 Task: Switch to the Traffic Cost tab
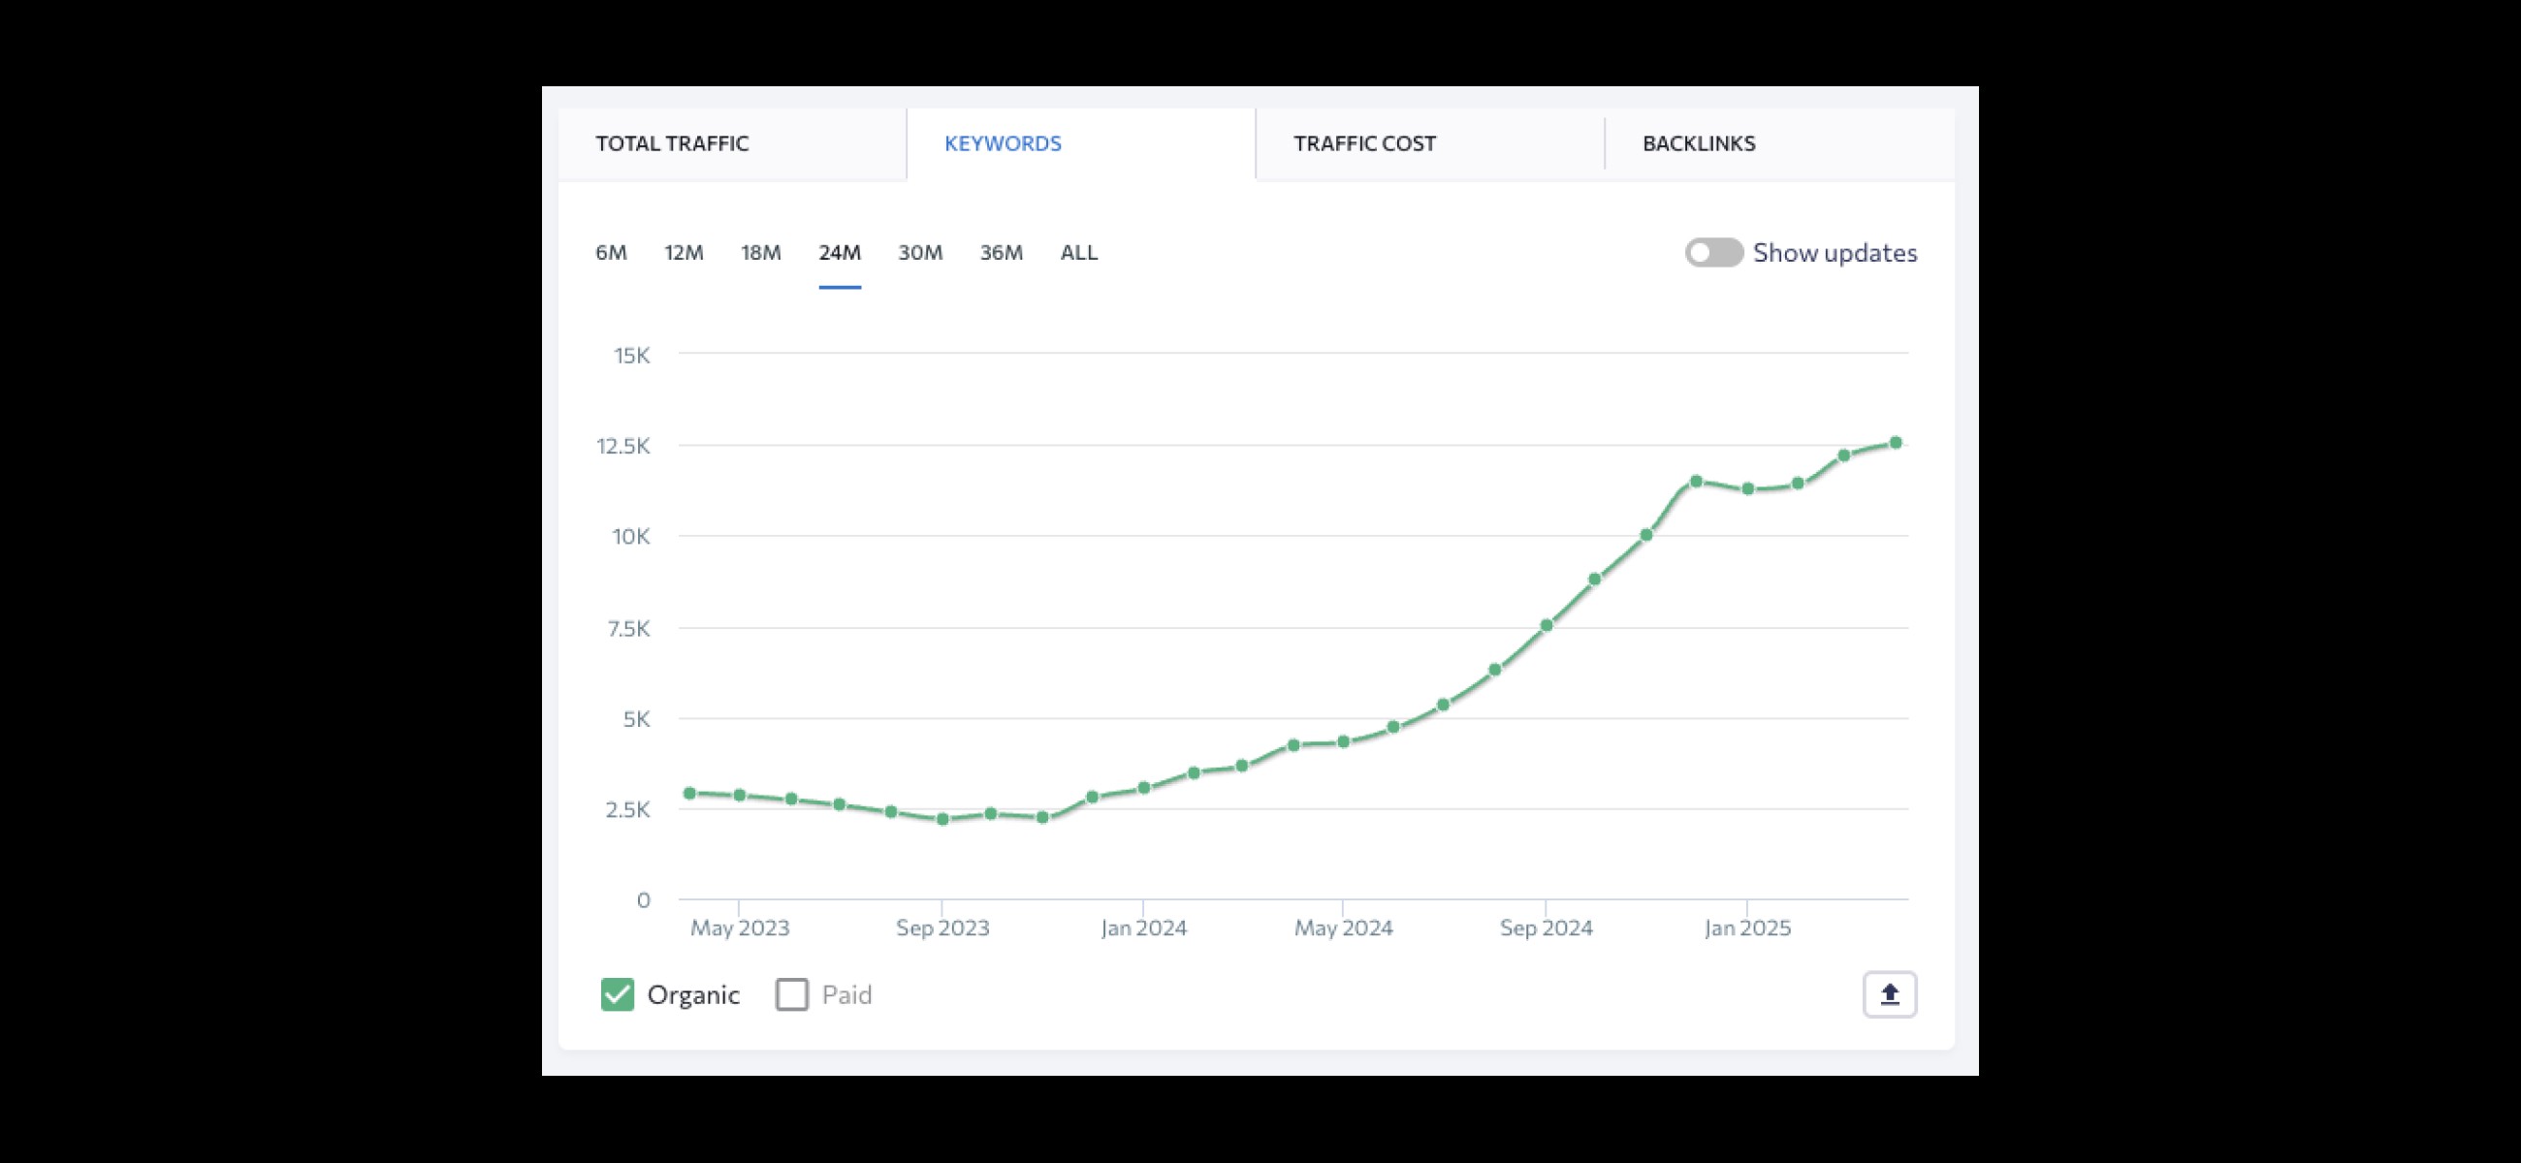(x=1364, y=143)
